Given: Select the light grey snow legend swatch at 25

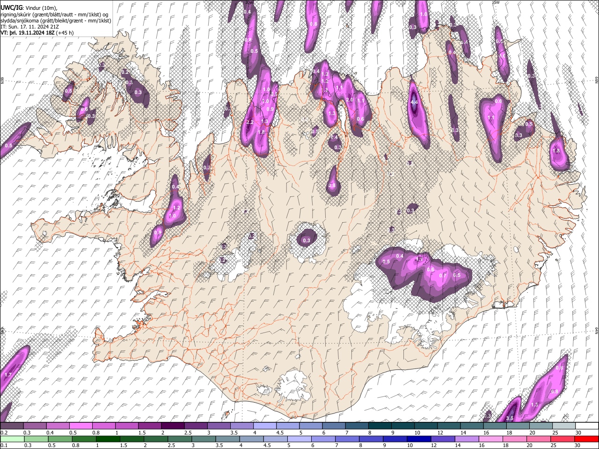Looking at the screenshot, I should click(x=564, y=426).
